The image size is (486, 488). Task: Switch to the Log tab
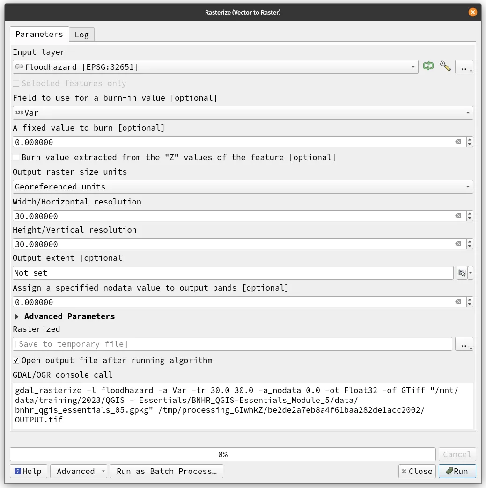pyautogui.click(x=81, y=34)
